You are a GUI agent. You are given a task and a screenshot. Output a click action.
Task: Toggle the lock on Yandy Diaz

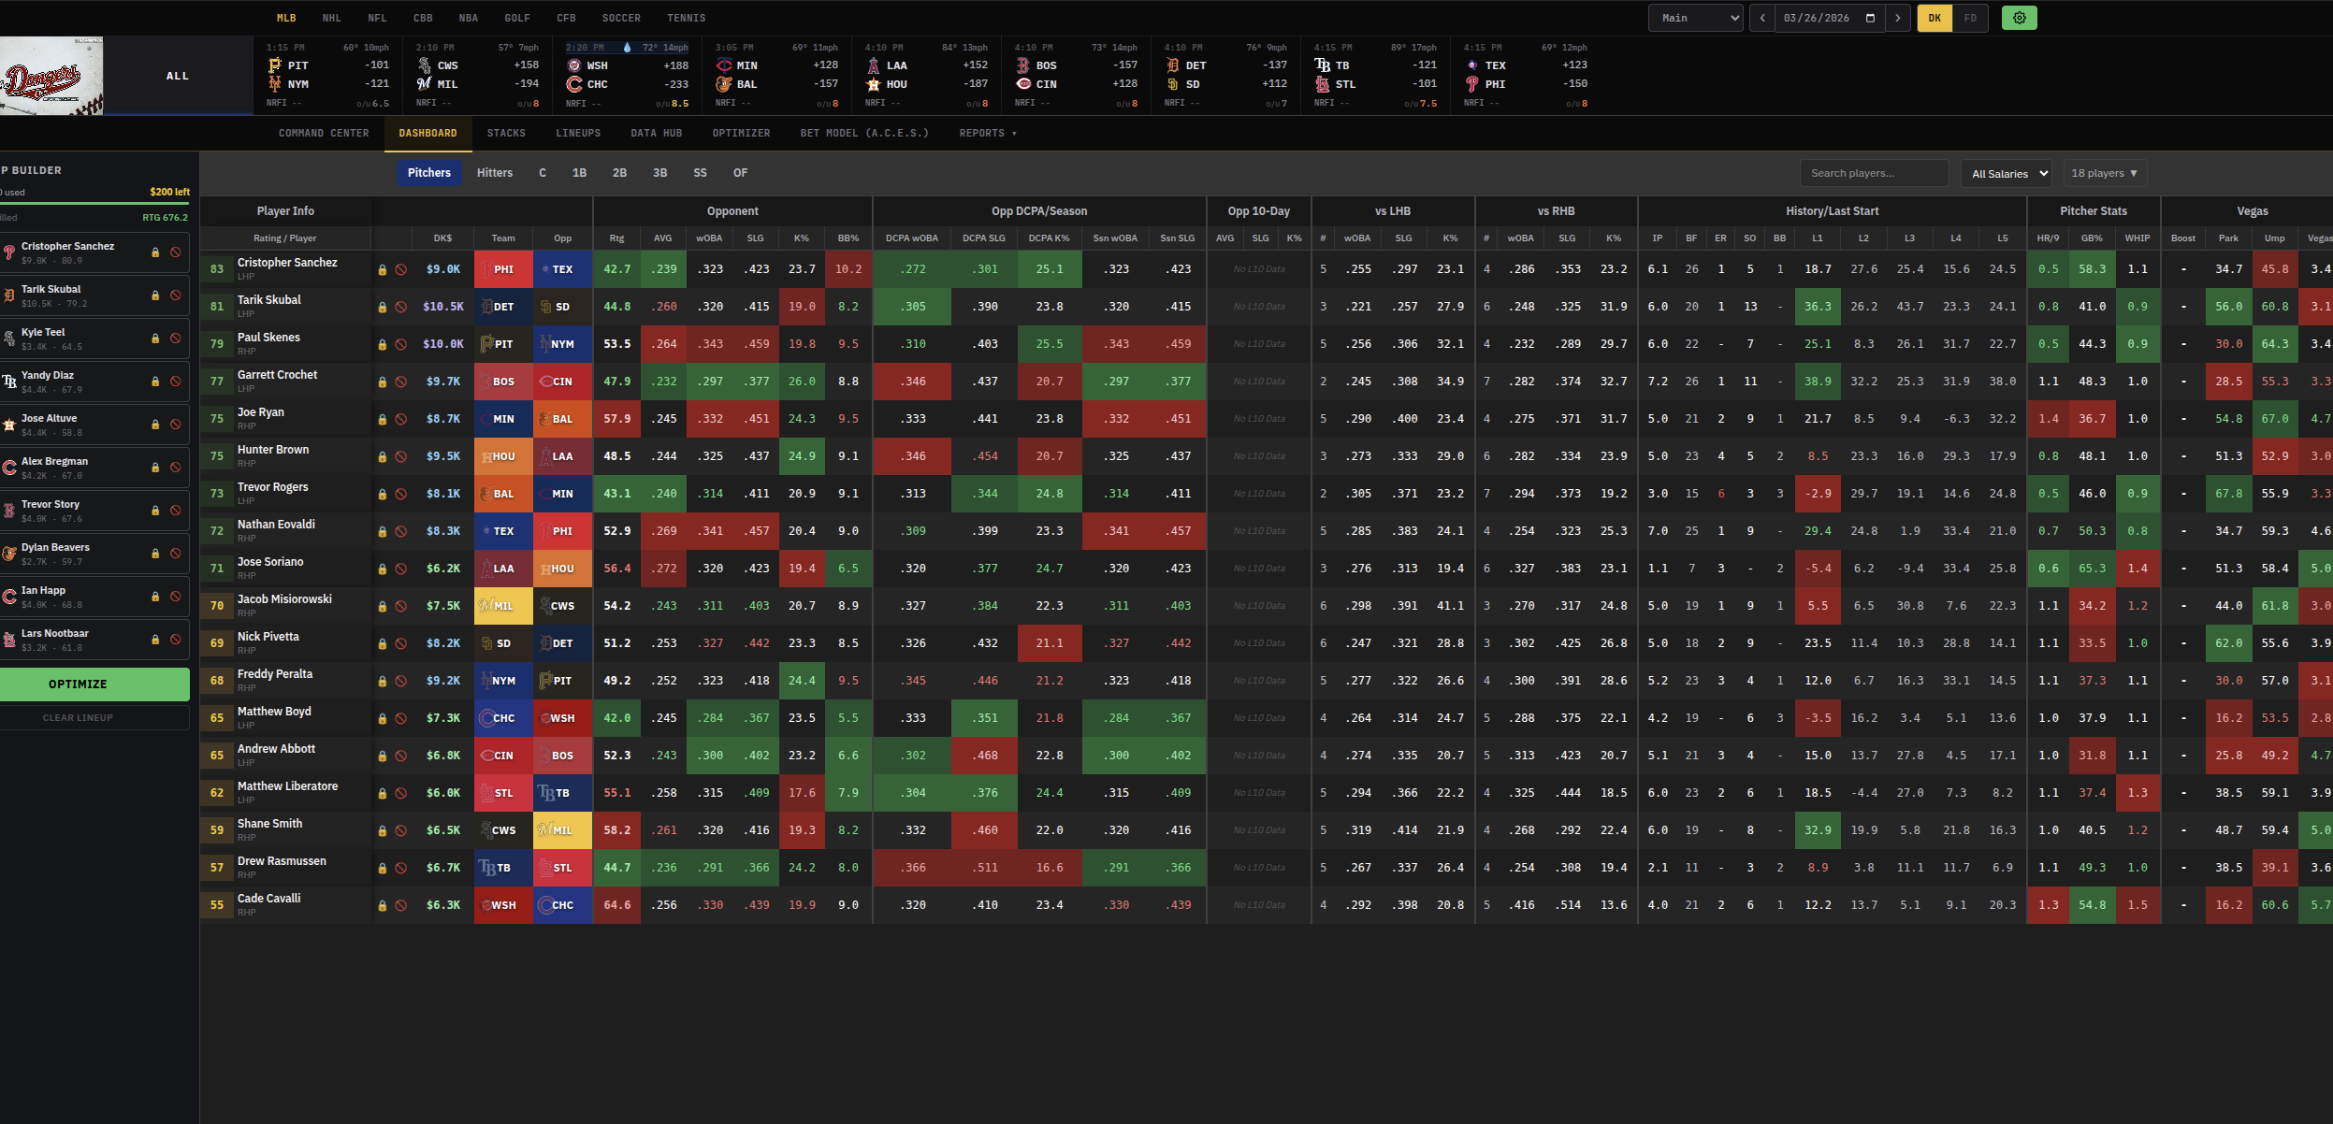(155, 381)
